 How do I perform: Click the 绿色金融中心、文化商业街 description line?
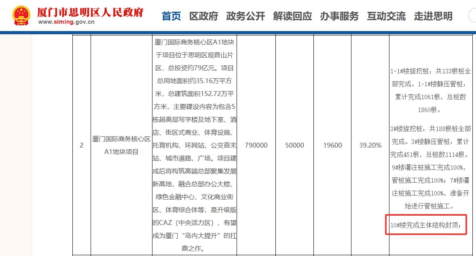[195, 197]
